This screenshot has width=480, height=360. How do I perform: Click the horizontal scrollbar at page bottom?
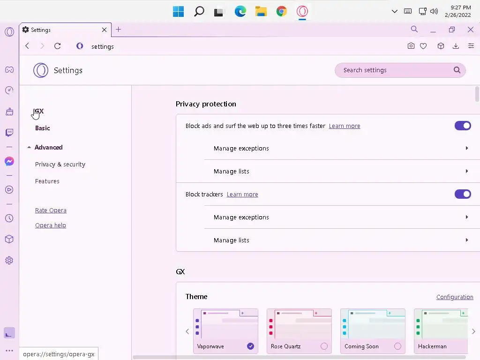(x=299, y=357)
